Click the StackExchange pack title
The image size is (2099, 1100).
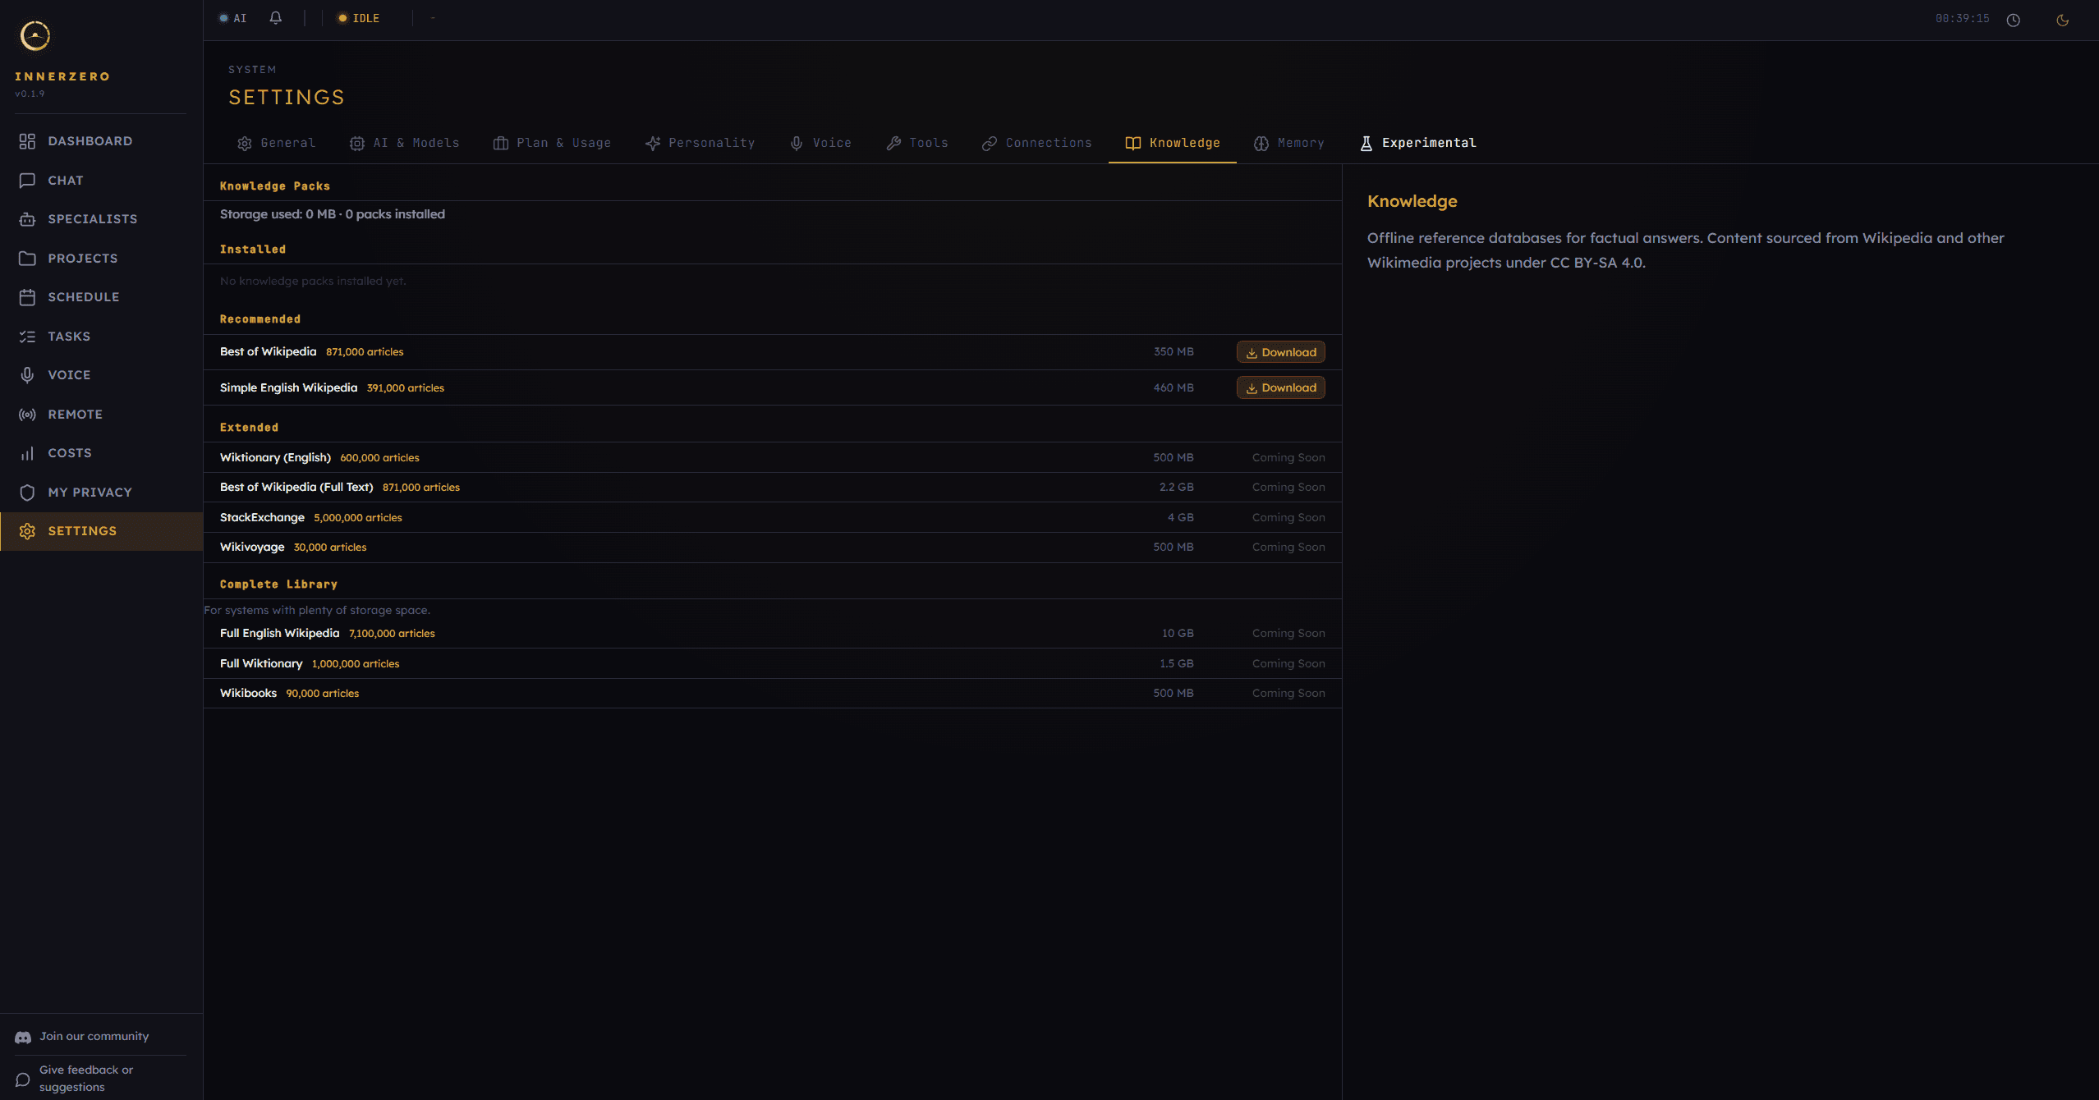(x=262, y=517)
